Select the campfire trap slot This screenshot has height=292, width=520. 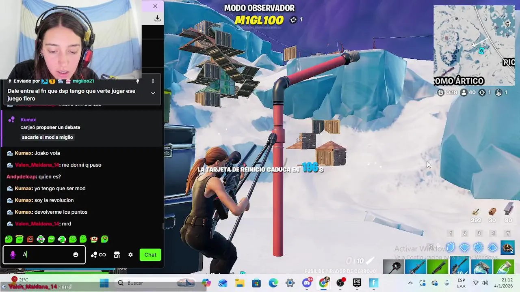[x=507, y=247]
